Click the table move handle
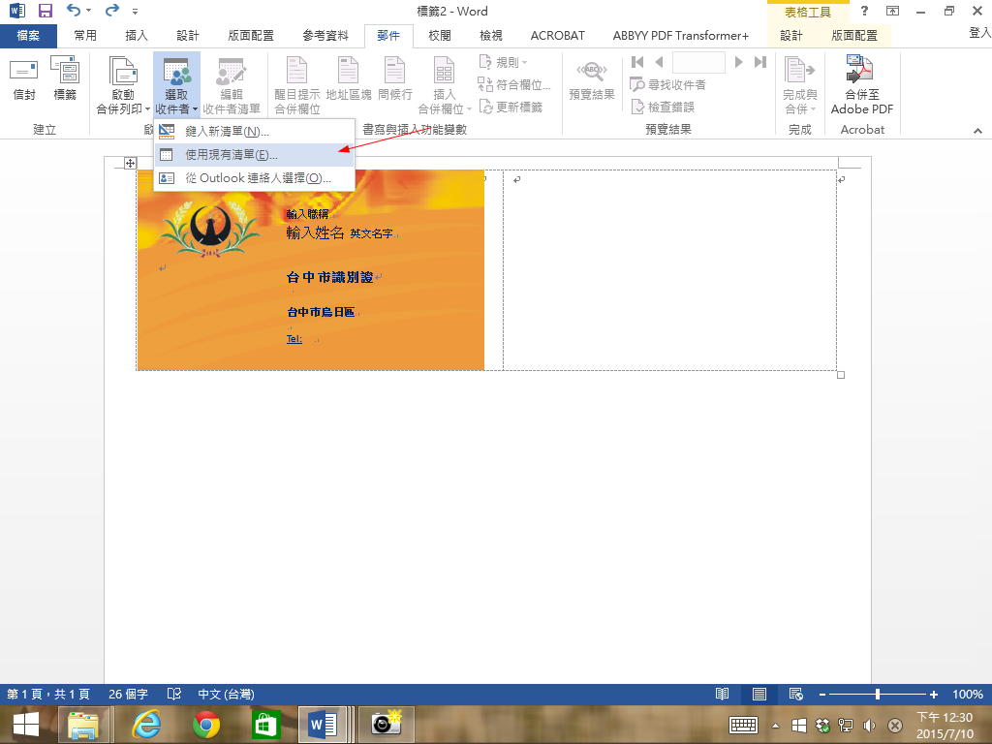Screen dimensions: 992x744 click(x=131, y=163)
